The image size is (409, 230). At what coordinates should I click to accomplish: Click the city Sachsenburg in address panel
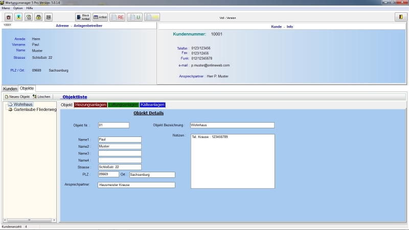(x=58, y=71)
